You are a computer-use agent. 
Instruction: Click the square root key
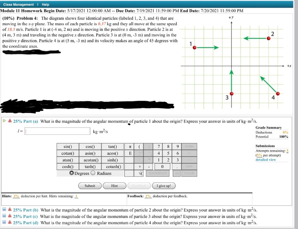[x=141, y=173]
